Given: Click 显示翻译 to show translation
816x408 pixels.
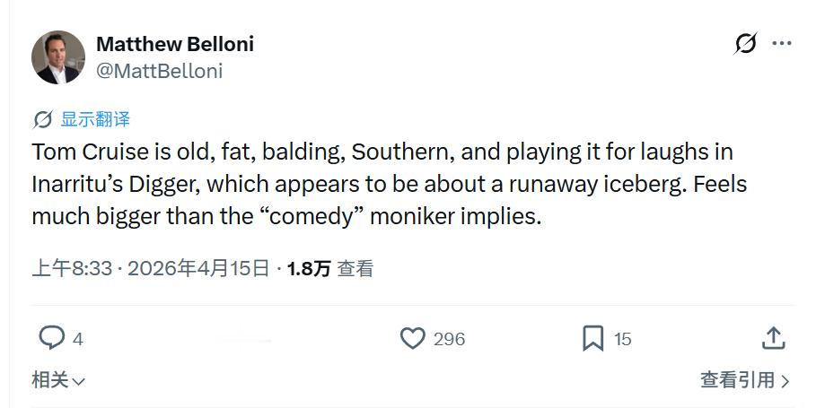Looking at the screenshot, I should 95,119.
